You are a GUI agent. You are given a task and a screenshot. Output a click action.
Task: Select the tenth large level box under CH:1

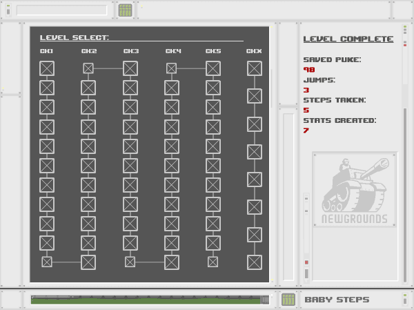47,243
